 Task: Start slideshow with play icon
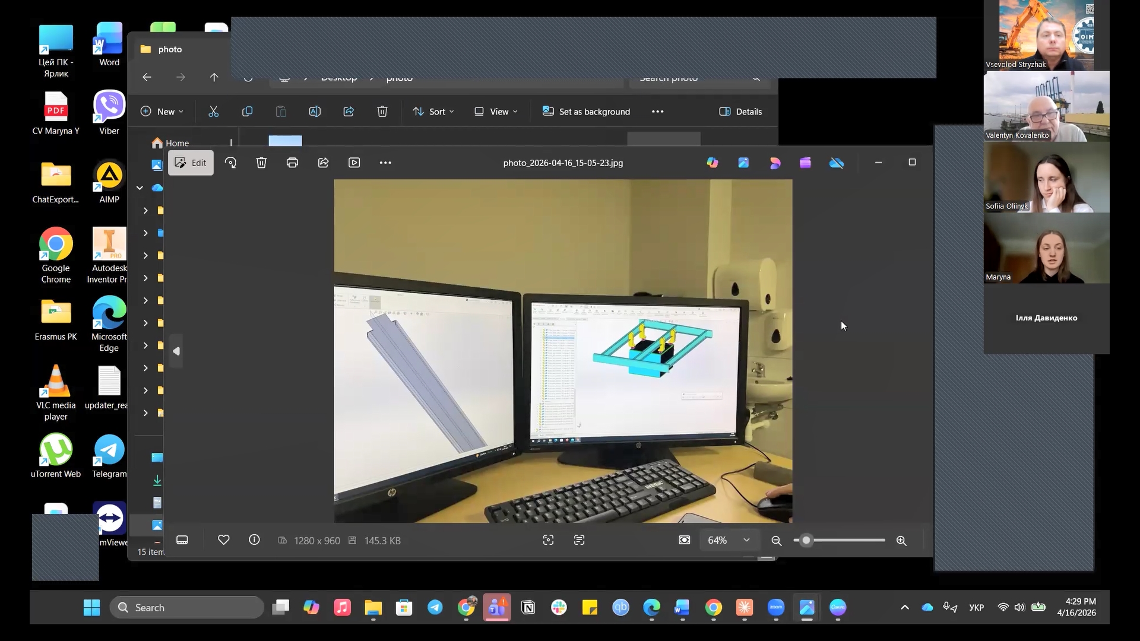(x=354, y=163)
